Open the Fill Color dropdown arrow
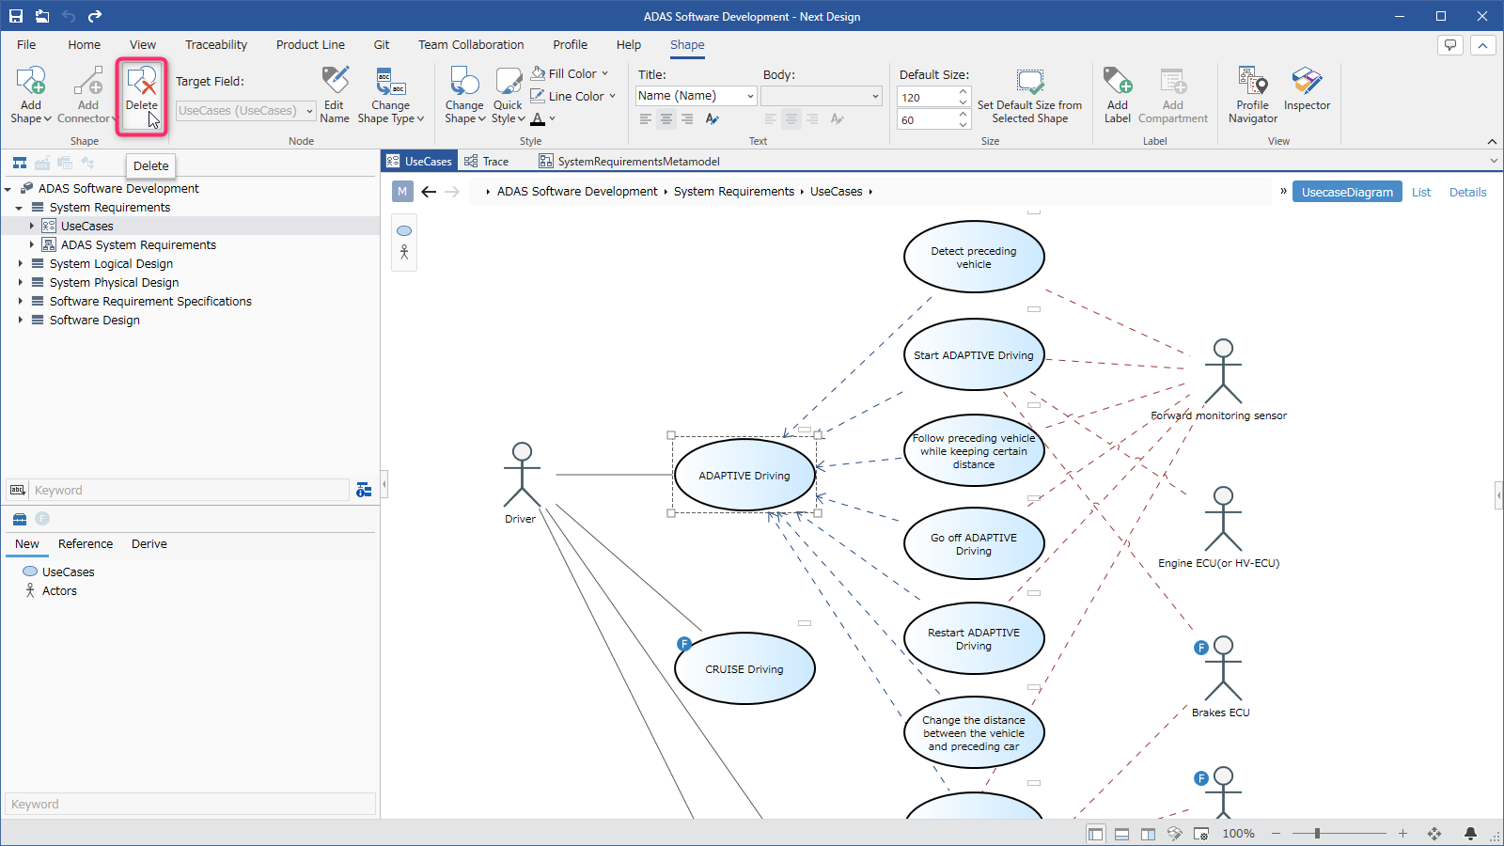The width and height of the screenshot is (1504, 846). [605, 73]
